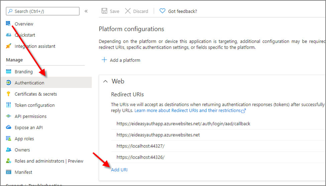This screenshot has height=186, width=326.
Task: Open the Authentication menu item
Action: coord(29,83)
